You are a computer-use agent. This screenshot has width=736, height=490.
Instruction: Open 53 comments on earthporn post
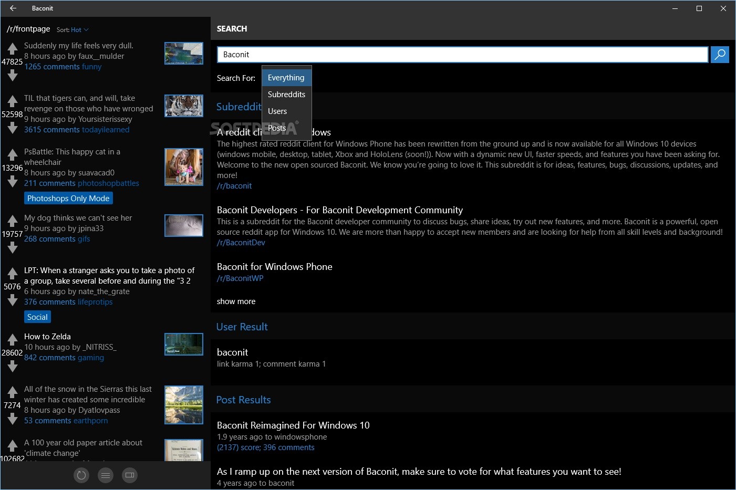point(48,421)
